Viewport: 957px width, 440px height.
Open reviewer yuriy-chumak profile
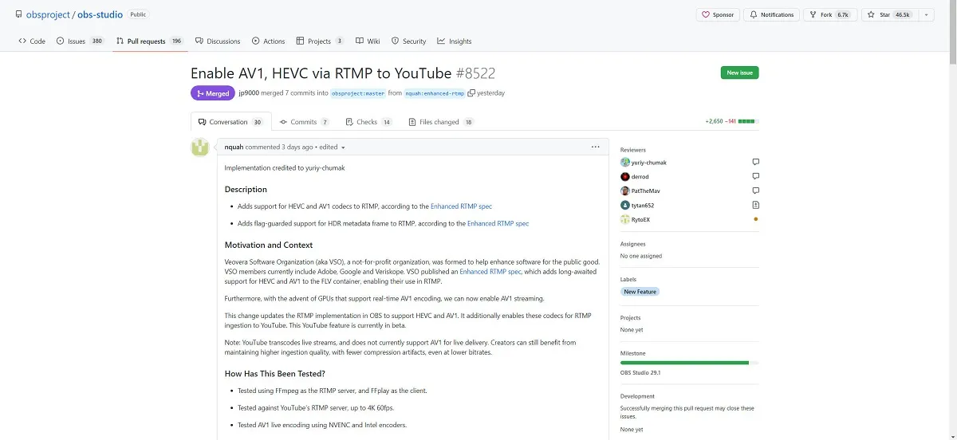click(648, 163)
